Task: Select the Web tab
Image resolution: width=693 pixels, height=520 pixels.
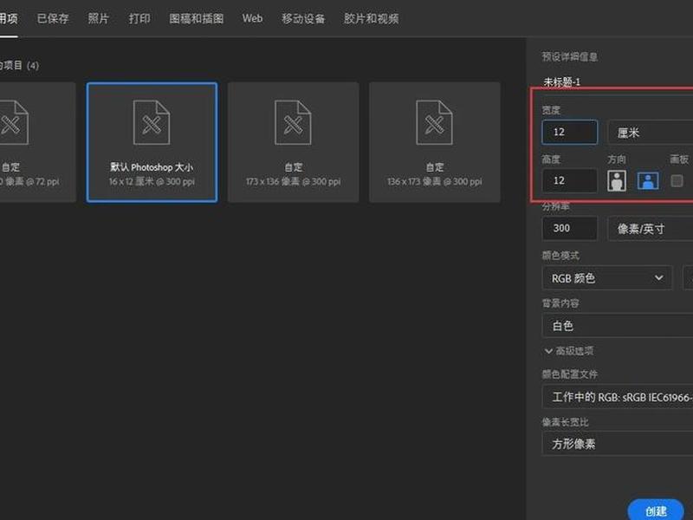Action: click(x=252, y=18)
